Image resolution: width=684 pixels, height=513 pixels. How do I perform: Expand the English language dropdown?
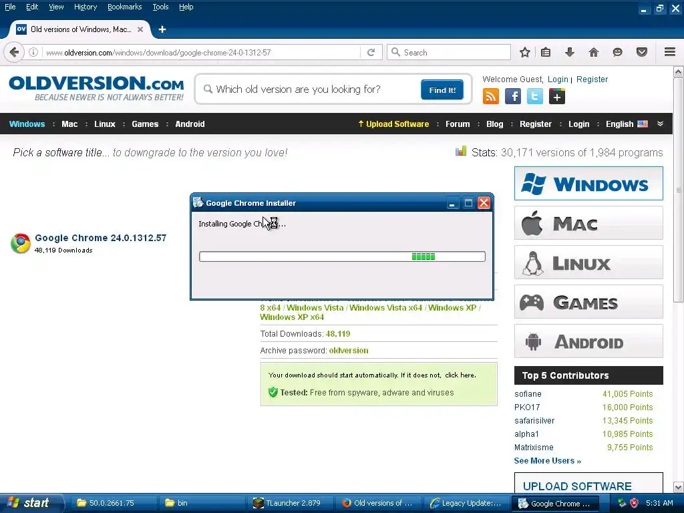click(x=627, y=124)
